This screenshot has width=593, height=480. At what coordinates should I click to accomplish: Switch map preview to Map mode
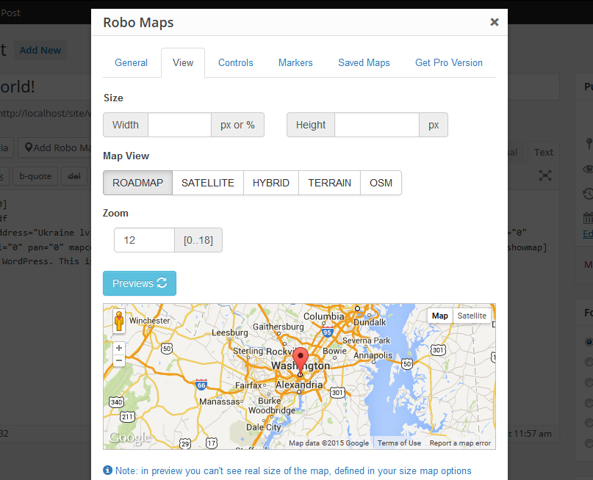440,316
